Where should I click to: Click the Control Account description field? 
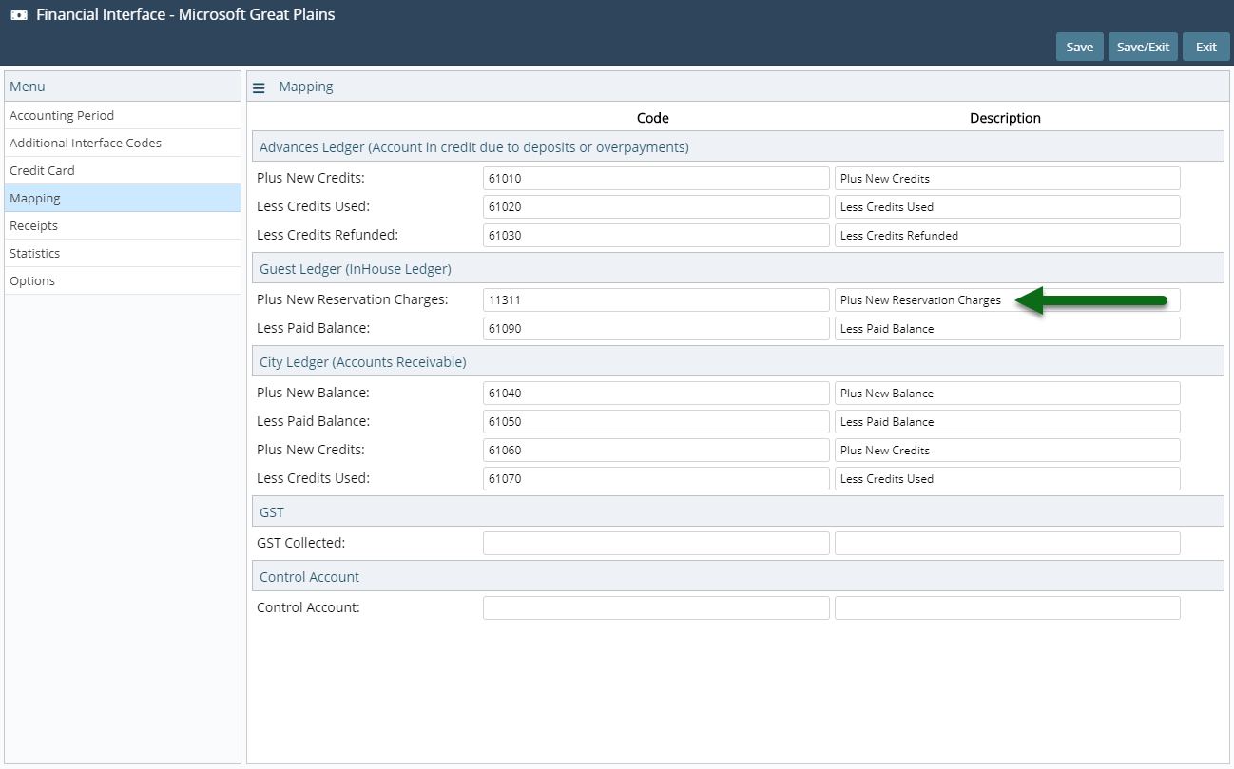tap(1008, 608)
